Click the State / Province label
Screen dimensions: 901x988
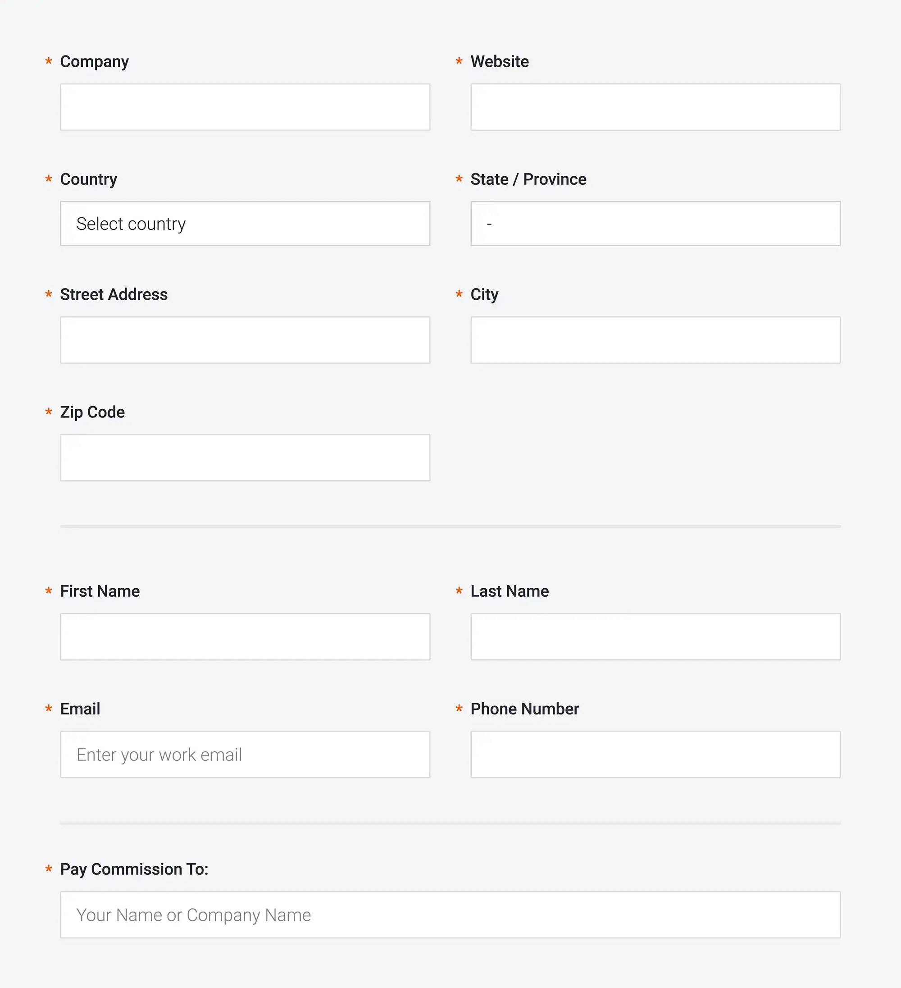(528, 179)
